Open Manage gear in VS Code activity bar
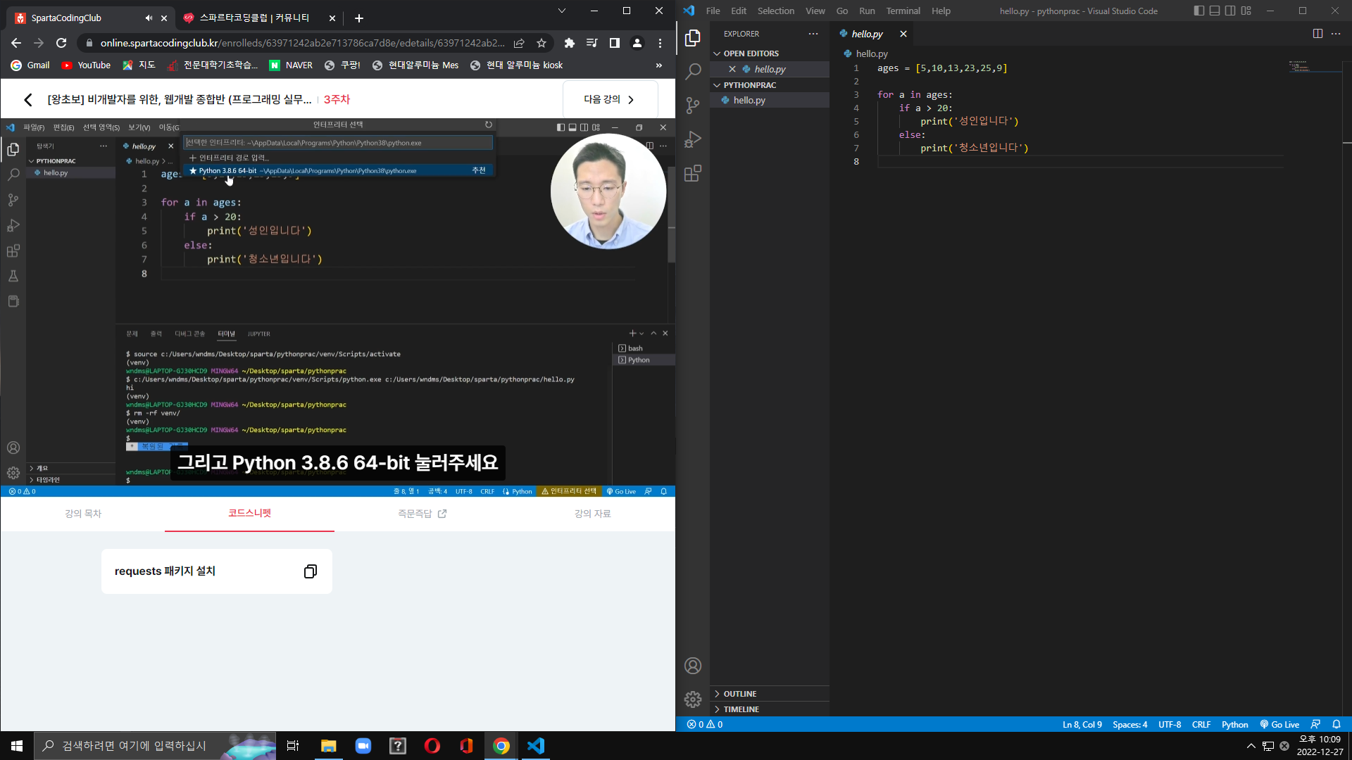Image resolution: width=1352 pixels, height=760 pixels. coord(693,699)
